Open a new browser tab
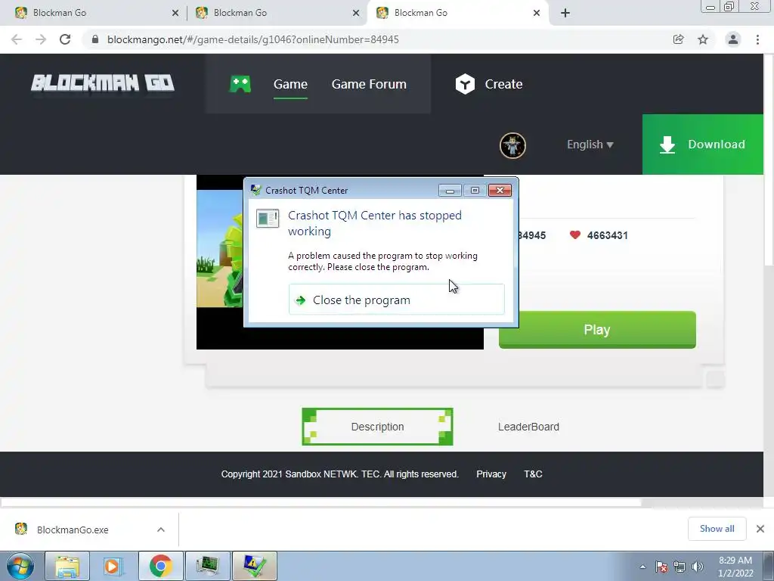This screenshot has height=581, width=774. pyautogui.click(x=565, y=13)
